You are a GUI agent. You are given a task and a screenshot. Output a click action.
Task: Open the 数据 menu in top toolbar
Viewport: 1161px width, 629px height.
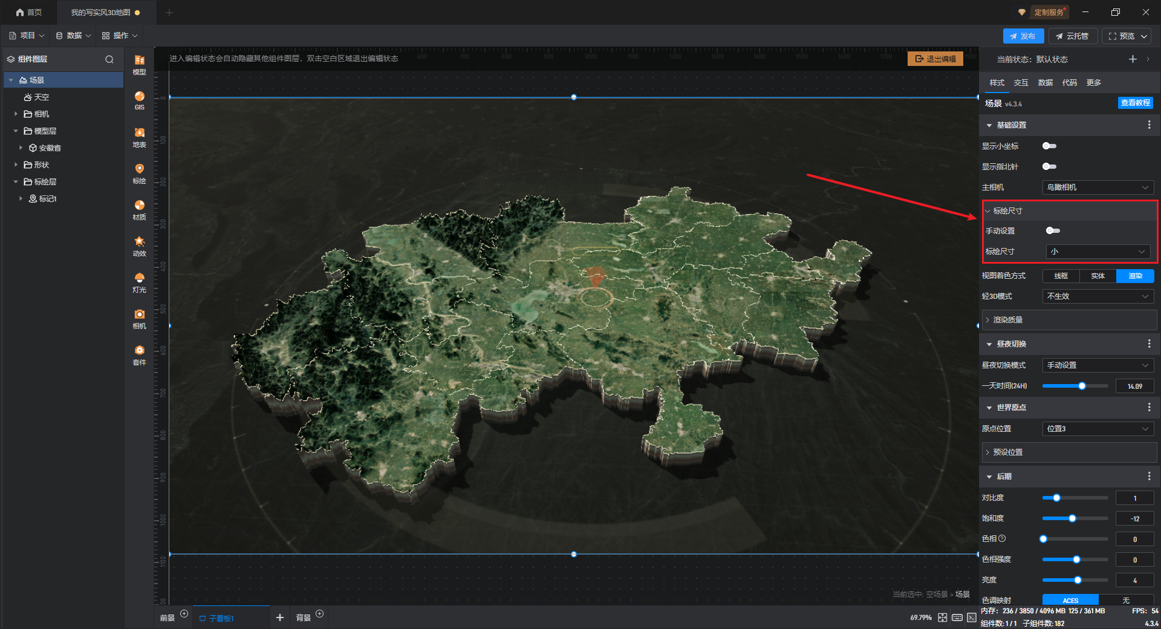coord(73,36)
